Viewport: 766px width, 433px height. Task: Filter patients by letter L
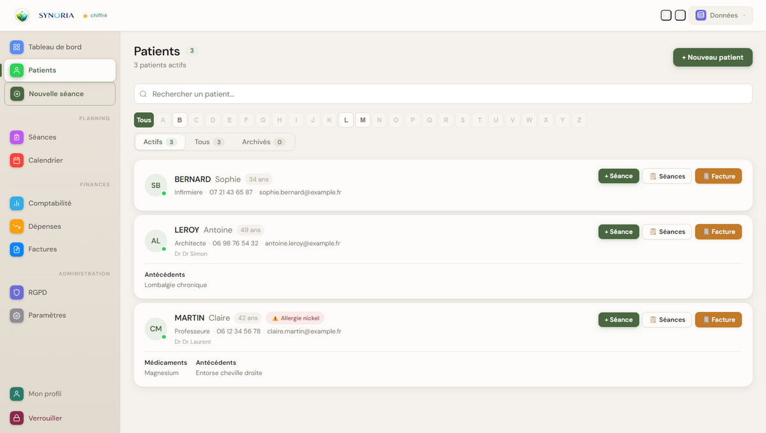click(346, 120)
